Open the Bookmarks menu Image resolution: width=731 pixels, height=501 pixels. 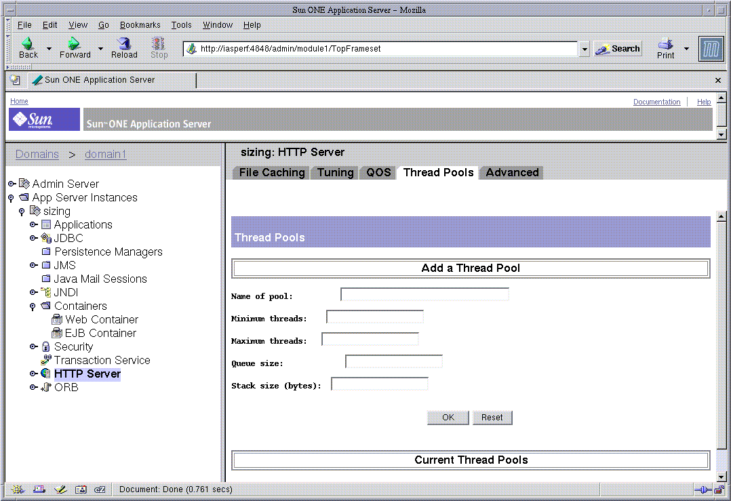pos(140,25)
